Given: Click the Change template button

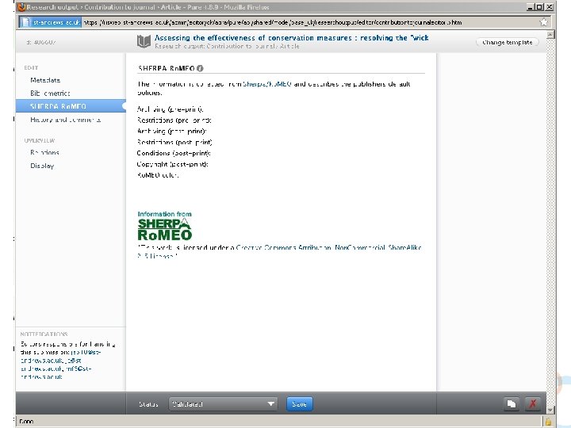Looking at the screenshot, I should [x=508, y=42].
